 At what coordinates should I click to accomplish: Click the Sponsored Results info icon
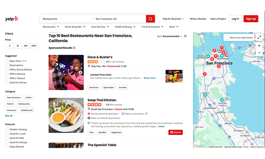pyautogui.click(x=74, y=48)
